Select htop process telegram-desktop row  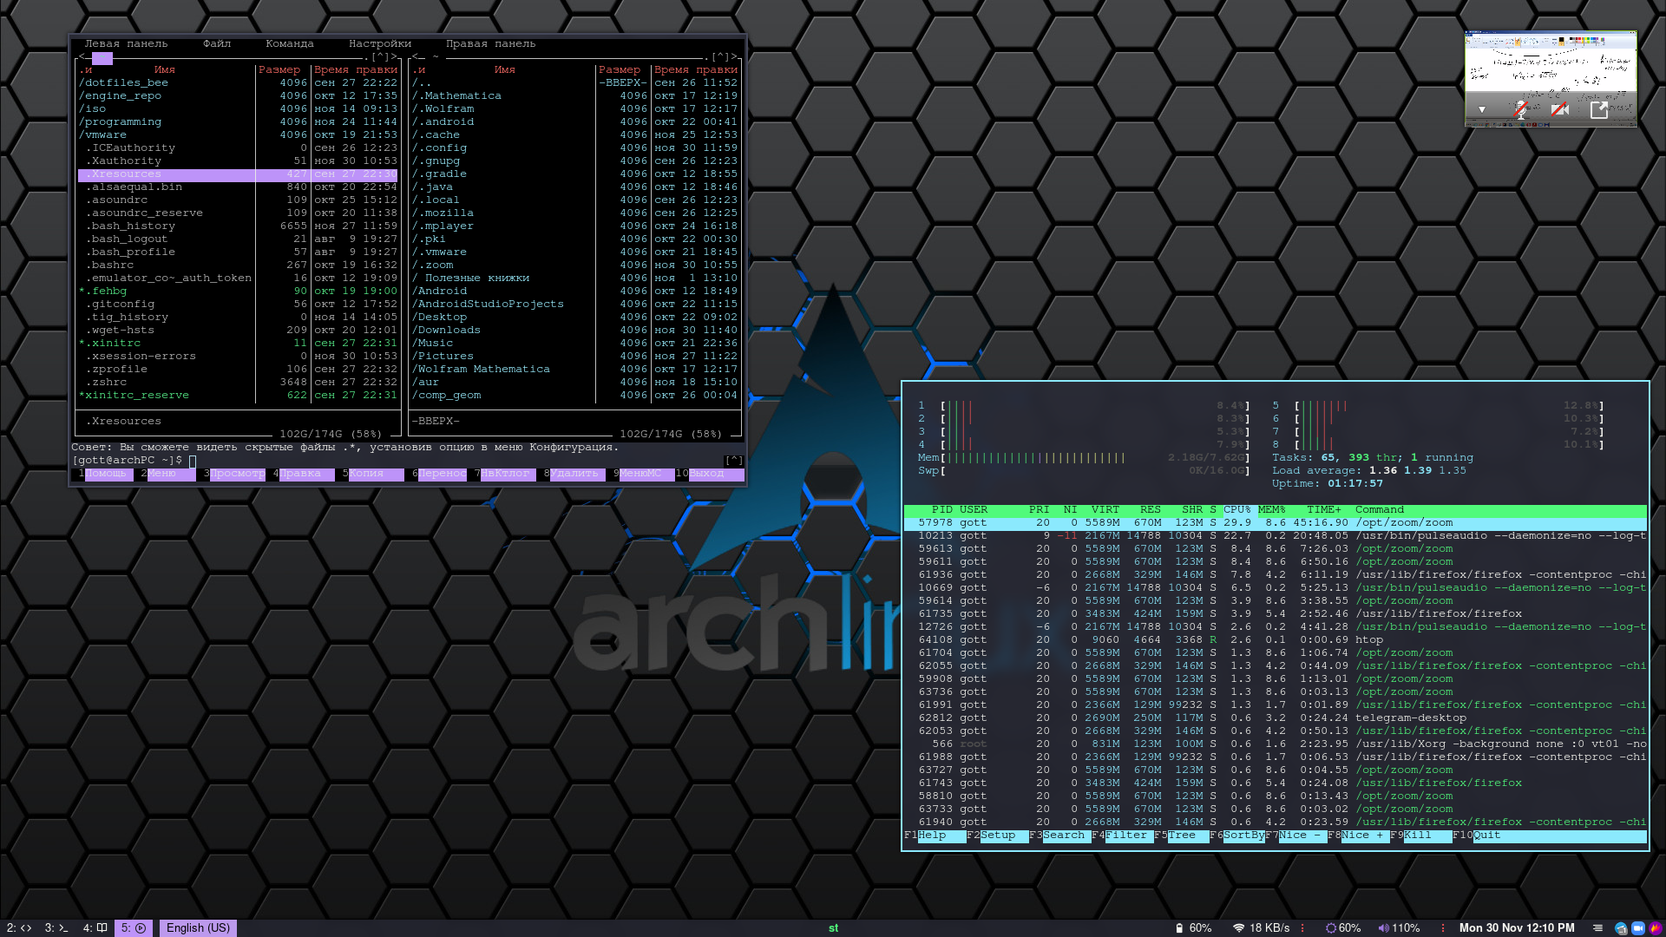click(1276, 717)
